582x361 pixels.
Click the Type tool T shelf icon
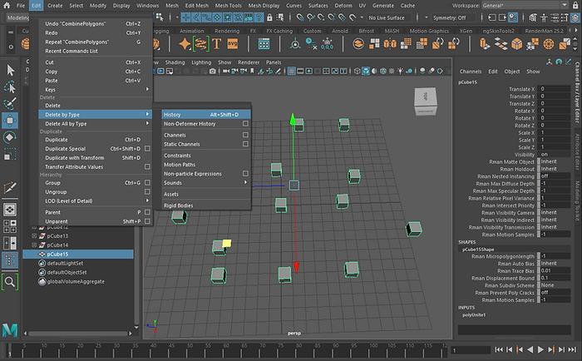217,44
